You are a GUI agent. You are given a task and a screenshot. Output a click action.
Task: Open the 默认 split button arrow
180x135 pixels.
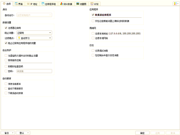pyautogui.click(x=28, y=133)
